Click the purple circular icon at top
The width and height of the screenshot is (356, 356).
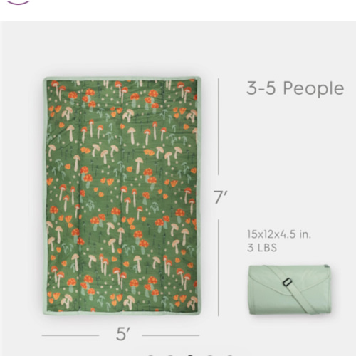pyautogui.click(x=19, y=2)
